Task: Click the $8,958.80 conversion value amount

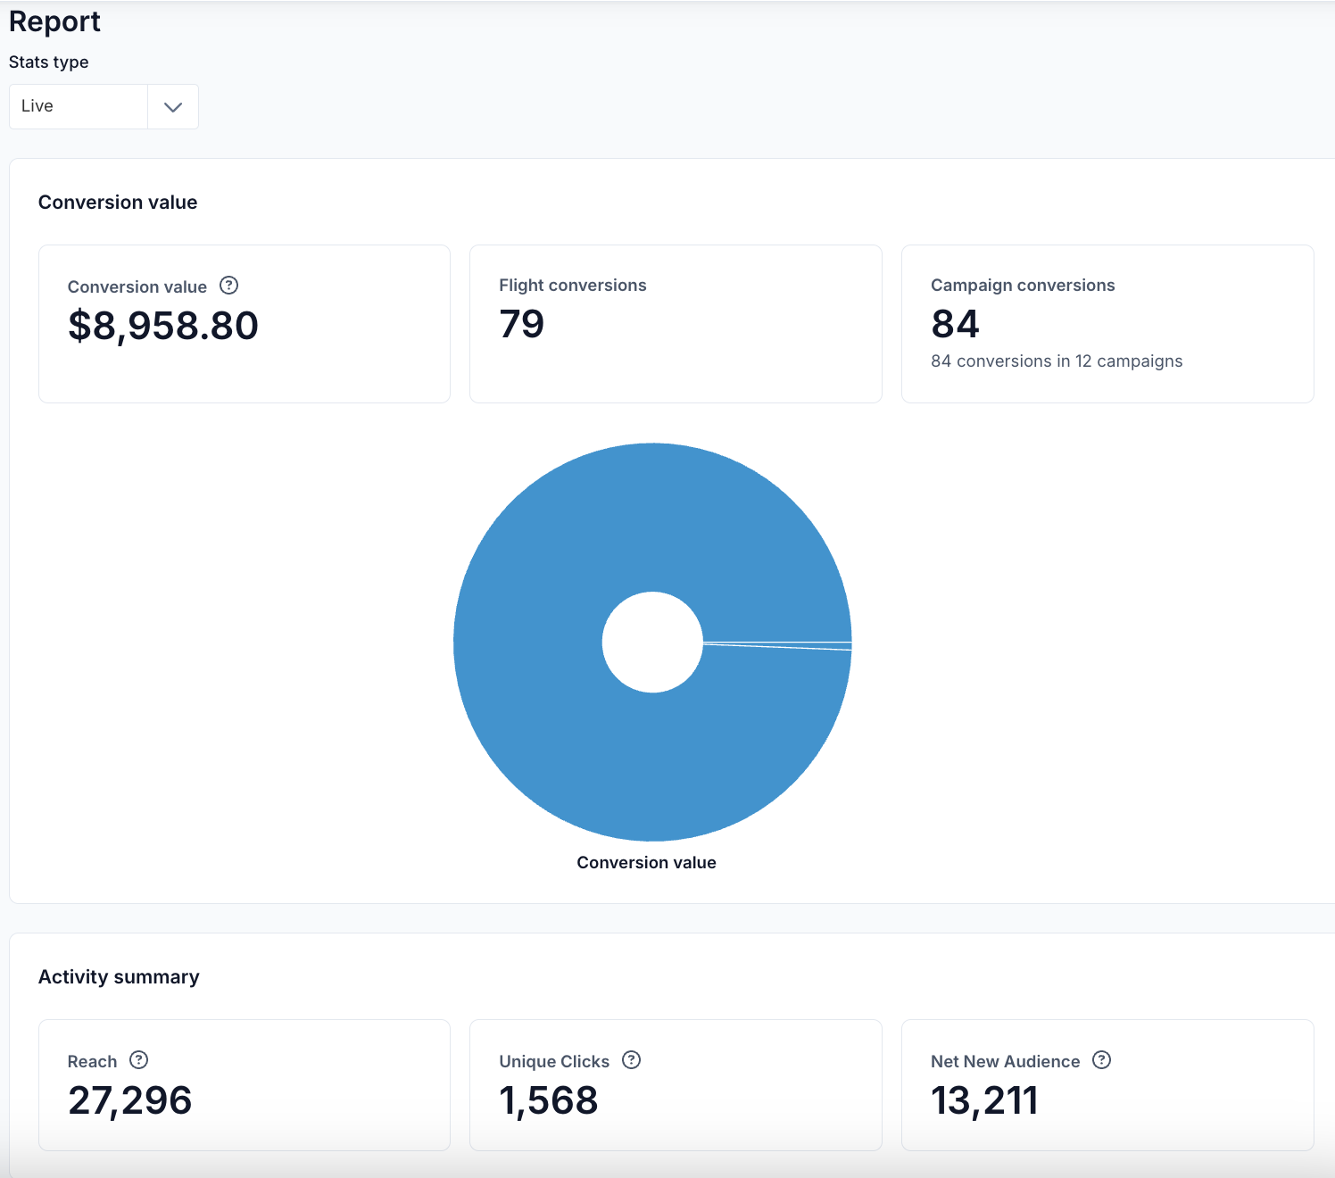Action: coord(163,326)
